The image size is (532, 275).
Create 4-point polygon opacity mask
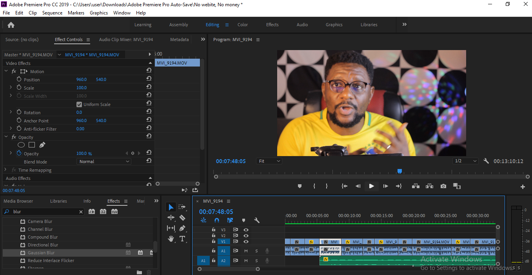pos(32,145)
